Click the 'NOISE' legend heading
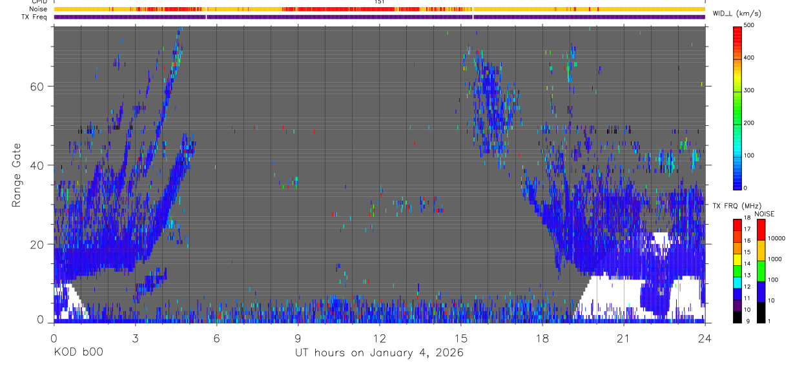Image resolution: width=793 pixels, height=366 pixels. [x=765, y=214]
